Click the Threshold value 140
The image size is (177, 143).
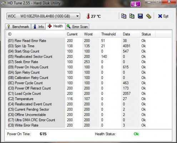[x=104, y=56]
